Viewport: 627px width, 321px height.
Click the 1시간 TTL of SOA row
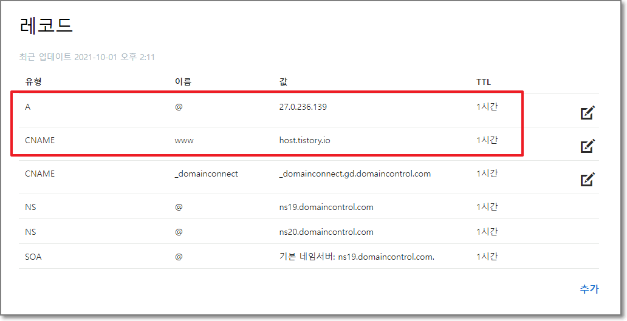click(487, 256)
